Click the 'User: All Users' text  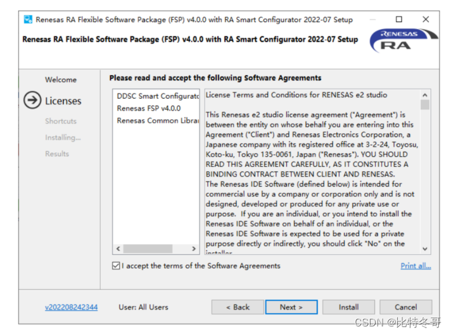(143, 307)
